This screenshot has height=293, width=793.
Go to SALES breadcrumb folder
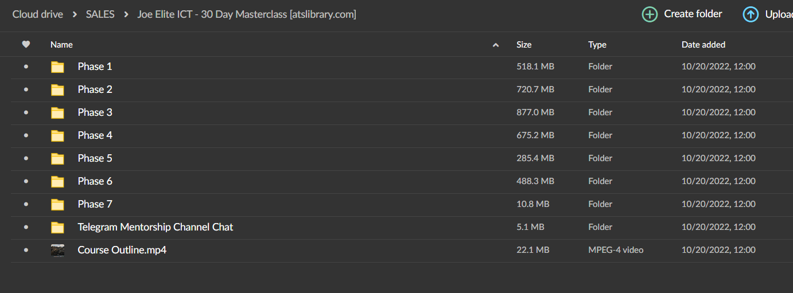tap(100, 14)
